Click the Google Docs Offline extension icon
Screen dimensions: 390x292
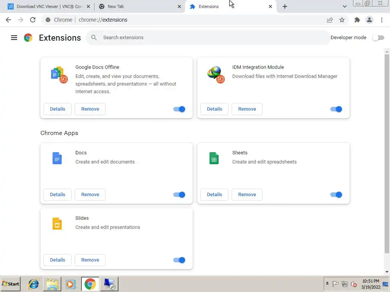point(59,75)
